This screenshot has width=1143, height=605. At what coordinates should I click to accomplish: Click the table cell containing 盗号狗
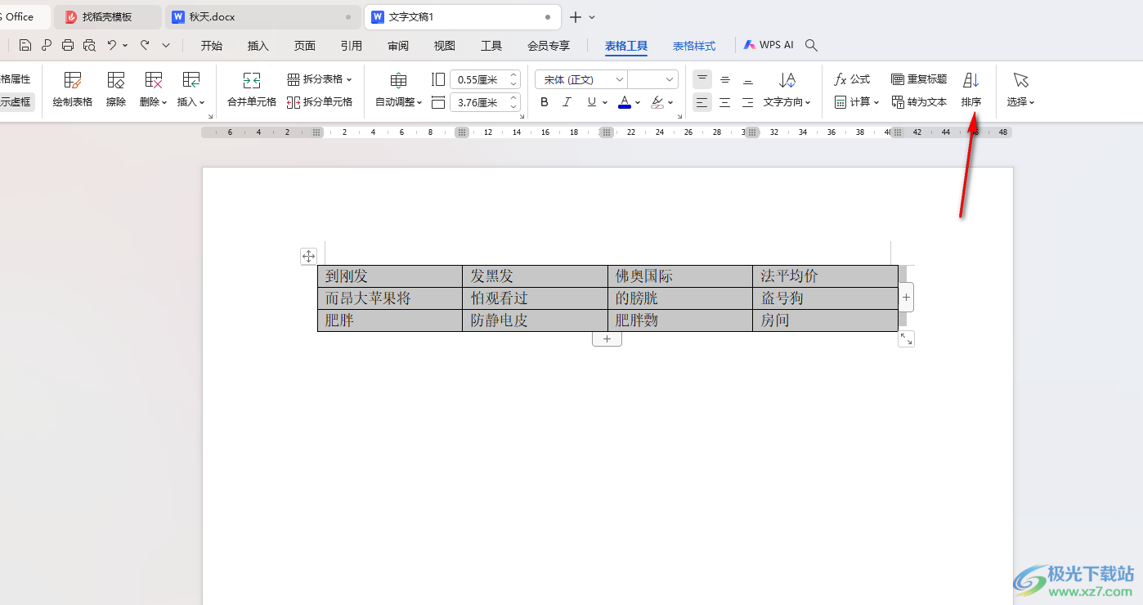(825, 298)
